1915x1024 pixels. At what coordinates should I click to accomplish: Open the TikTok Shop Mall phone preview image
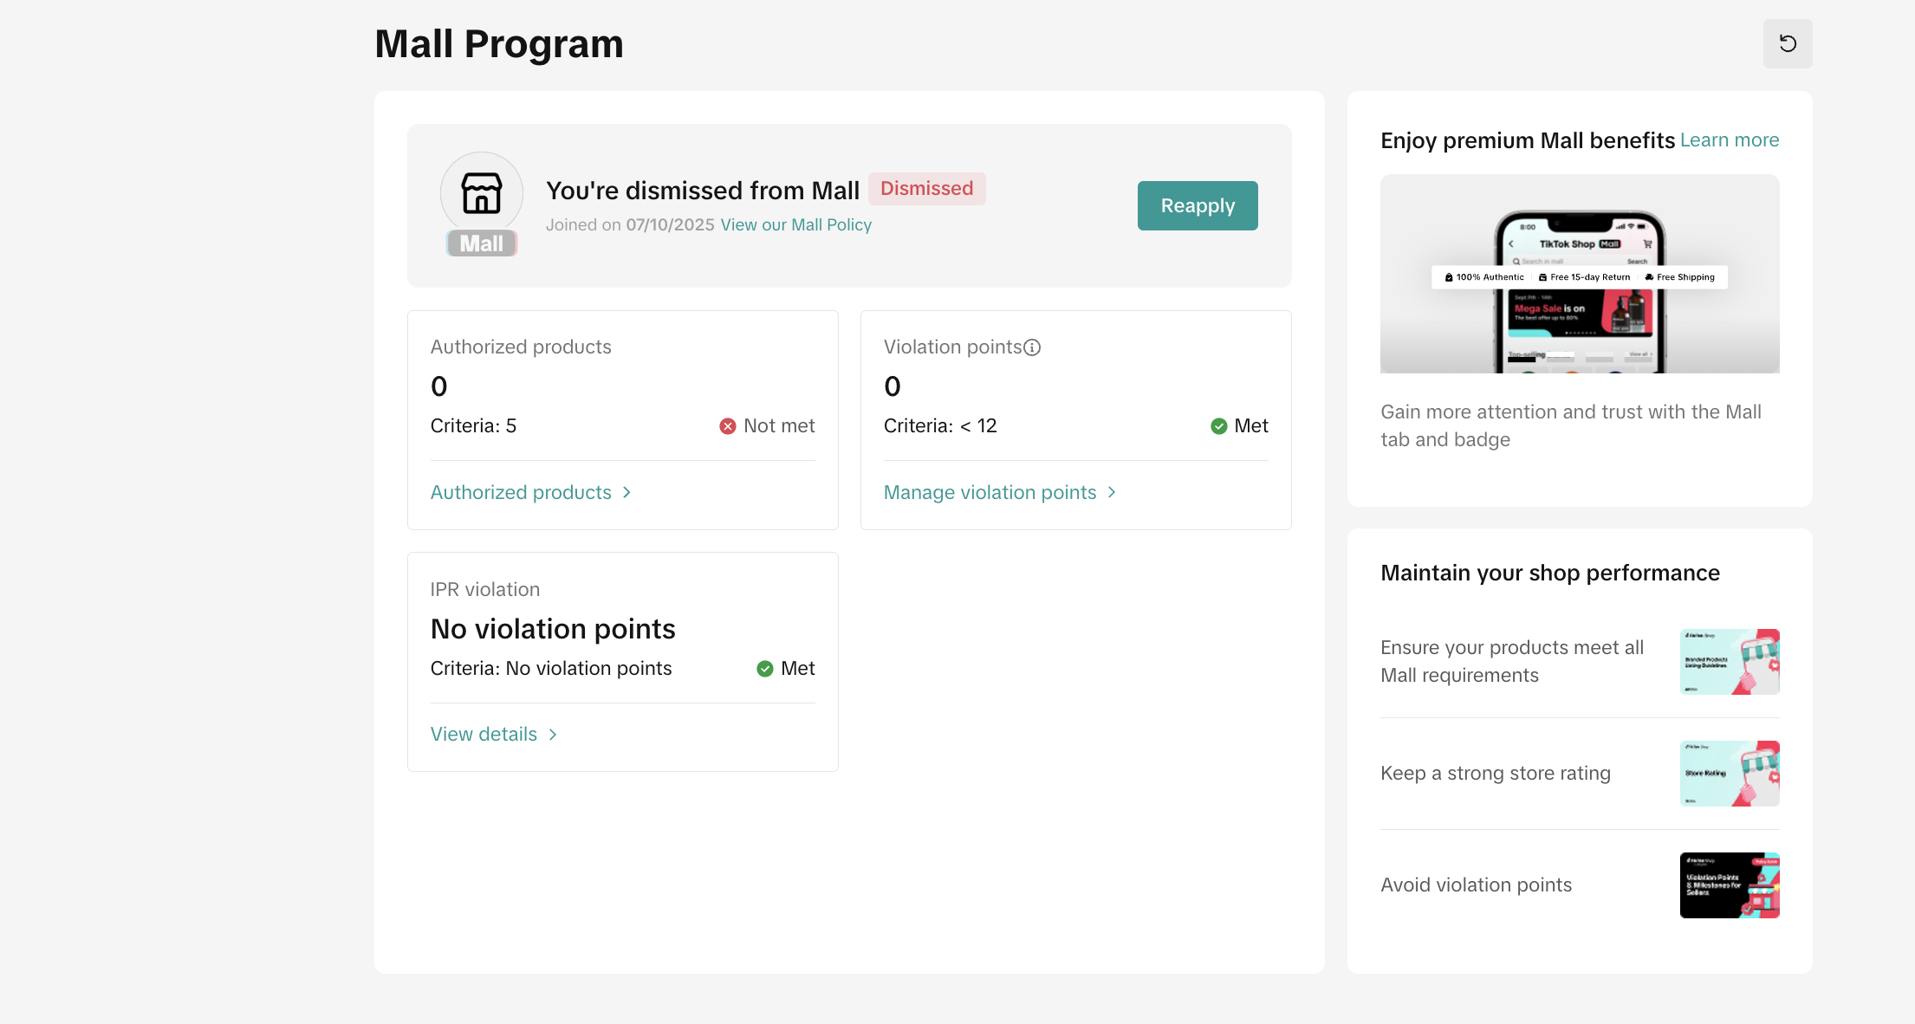[x=1579, y=274]
